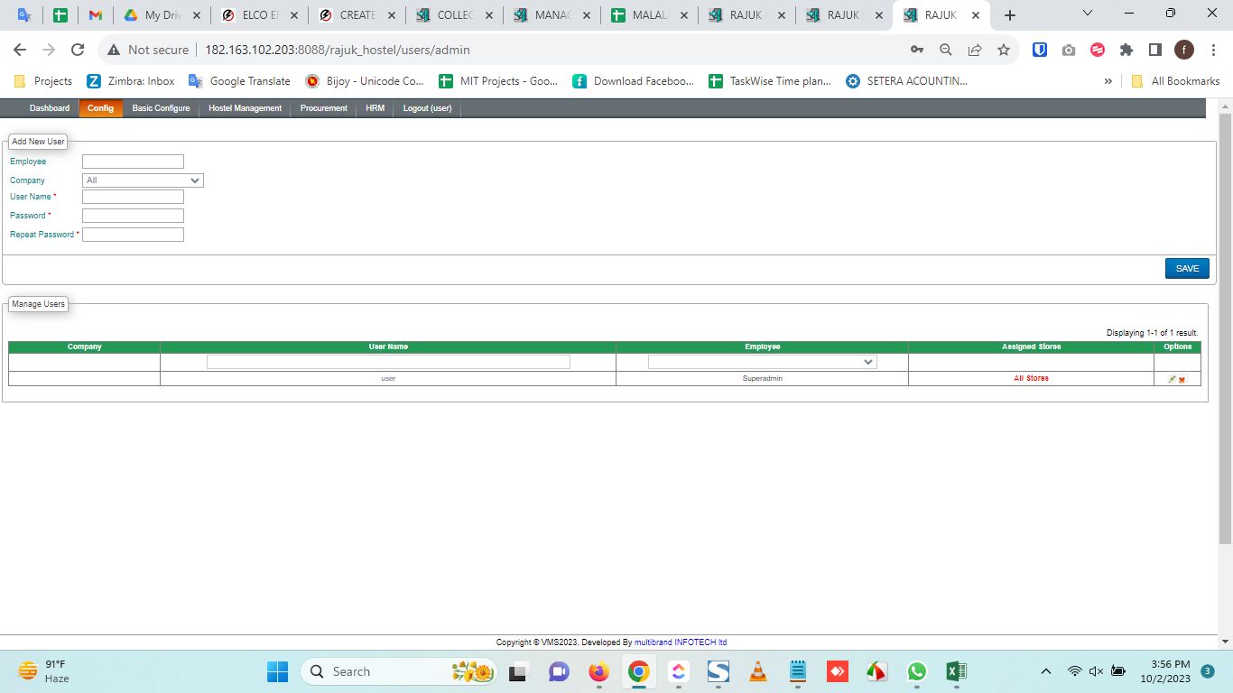Reload the current page

coord(78,50)
